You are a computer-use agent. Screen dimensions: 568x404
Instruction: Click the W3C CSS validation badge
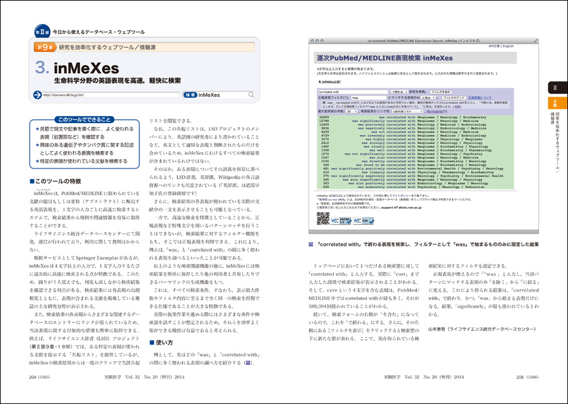(362, 220)
